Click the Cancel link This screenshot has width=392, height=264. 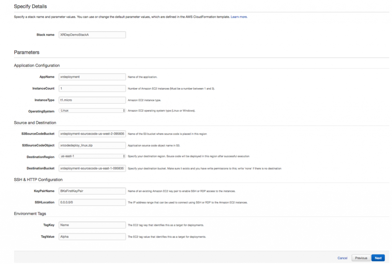(342, 258)
